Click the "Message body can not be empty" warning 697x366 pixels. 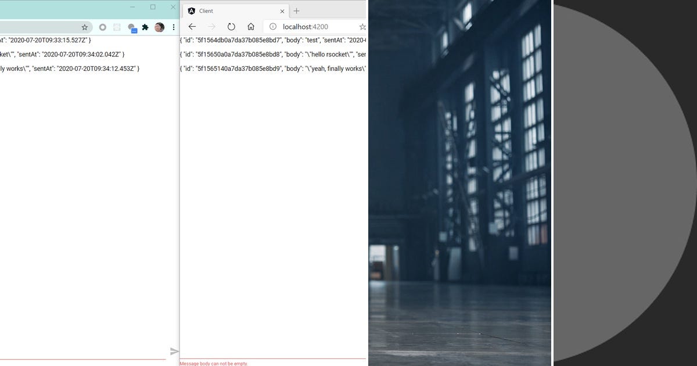(x=213, y=363)
